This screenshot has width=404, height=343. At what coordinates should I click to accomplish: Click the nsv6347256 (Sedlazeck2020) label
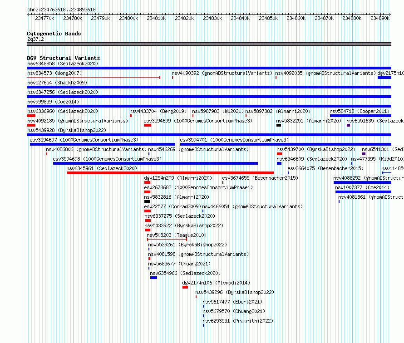point(63,92)
